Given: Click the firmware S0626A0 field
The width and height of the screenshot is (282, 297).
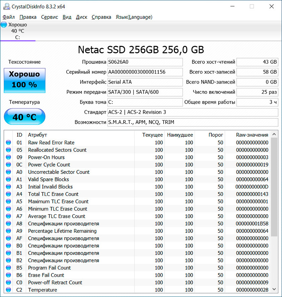Looking at the screenshot, I should pyautogui.click(x=145, y=62).
